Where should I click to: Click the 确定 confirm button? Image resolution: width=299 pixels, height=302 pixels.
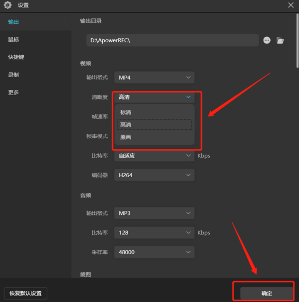(267, 294)
